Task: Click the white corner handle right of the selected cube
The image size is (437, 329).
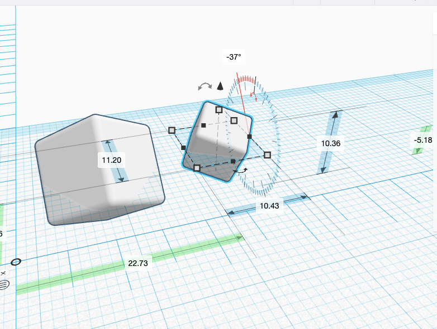Action: click(x=267, y=155)
